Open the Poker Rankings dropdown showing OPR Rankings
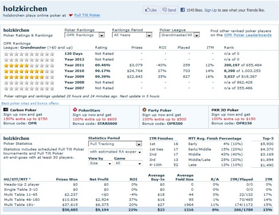Screen dimensions: 279x215 click(84, 35)
